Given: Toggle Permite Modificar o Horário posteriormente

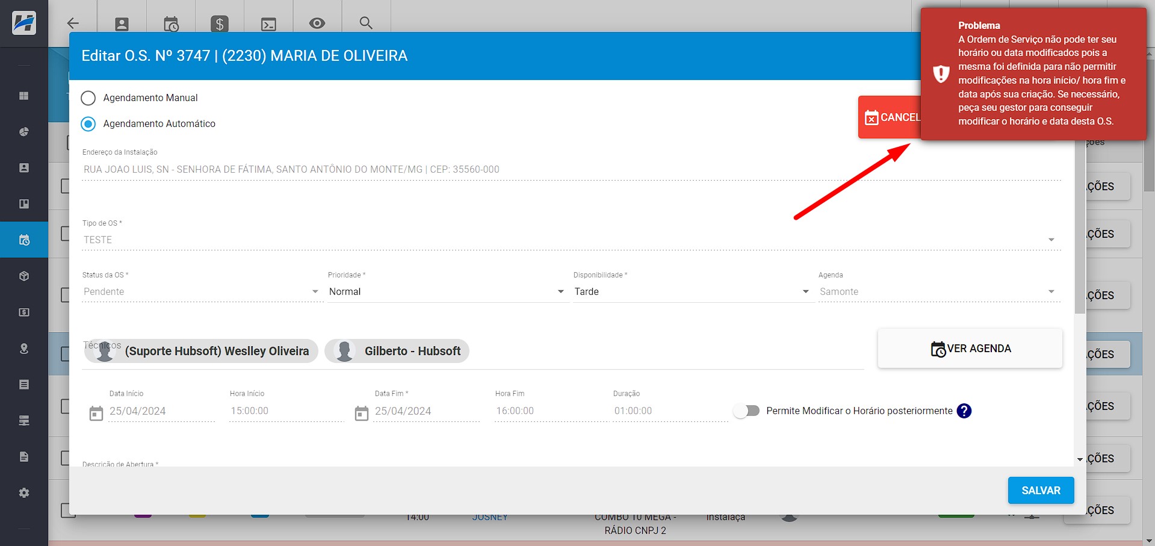Looking at the screenshot, I should coord(747,411).
